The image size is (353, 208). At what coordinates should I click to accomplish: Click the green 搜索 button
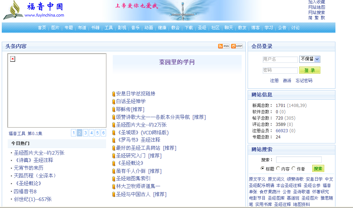318,168
